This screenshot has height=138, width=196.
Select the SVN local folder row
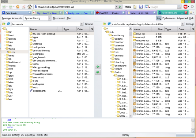pos(62,81)
